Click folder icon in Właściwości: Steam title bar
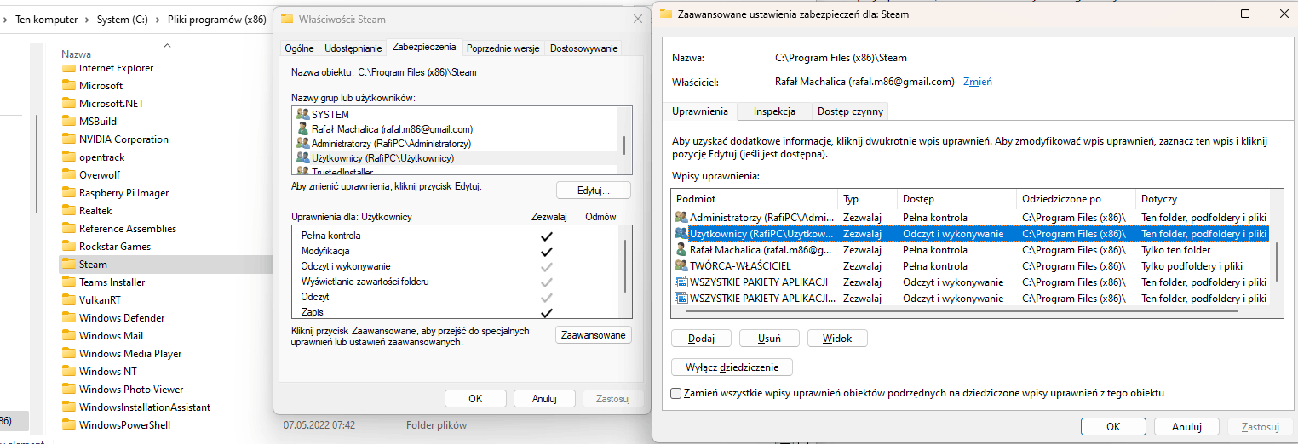This screenshot has height=444, width=1298. 287,18
